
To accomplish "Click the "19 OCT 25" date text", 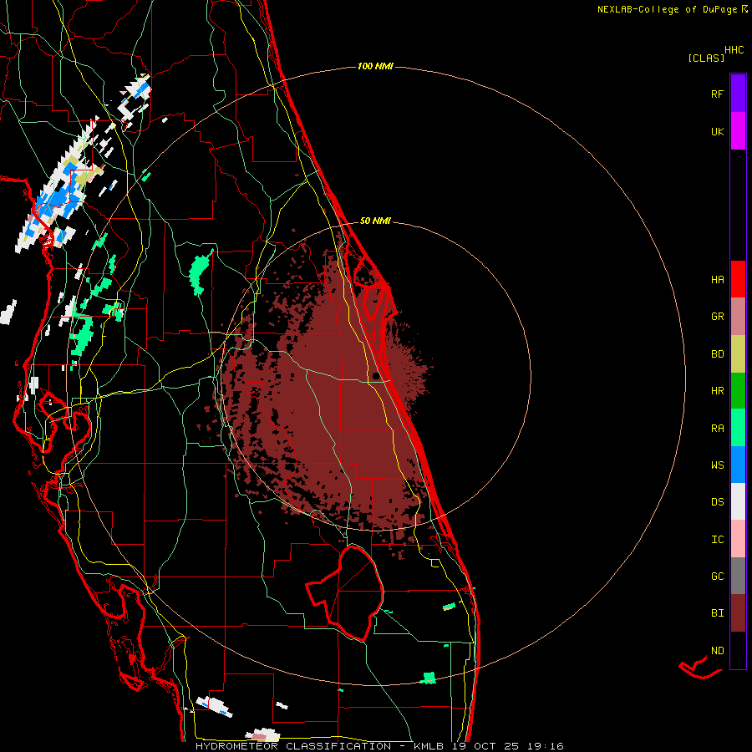I will coord(484,746).
